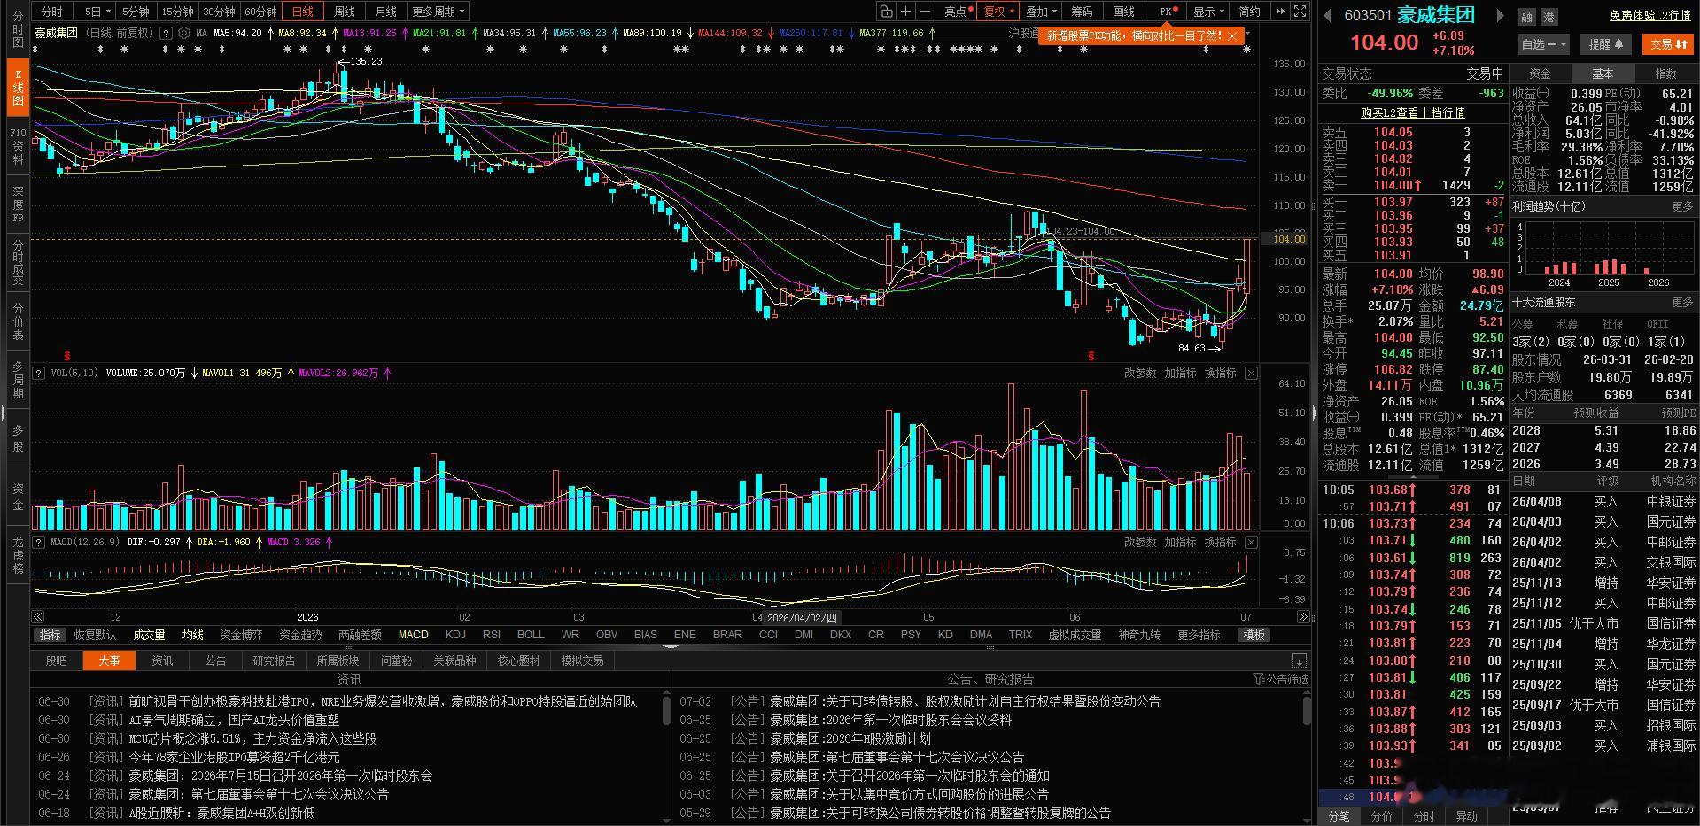The height and width of the screenshot is (826, 1700).
Task: Open 研究报告 tab in bottom panel
Action: (274, 660)
